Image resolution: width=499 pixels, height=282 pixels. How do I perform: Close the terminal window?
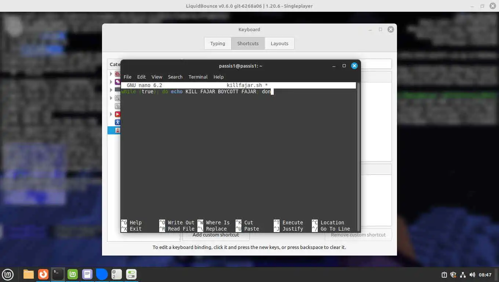[354, 66]
